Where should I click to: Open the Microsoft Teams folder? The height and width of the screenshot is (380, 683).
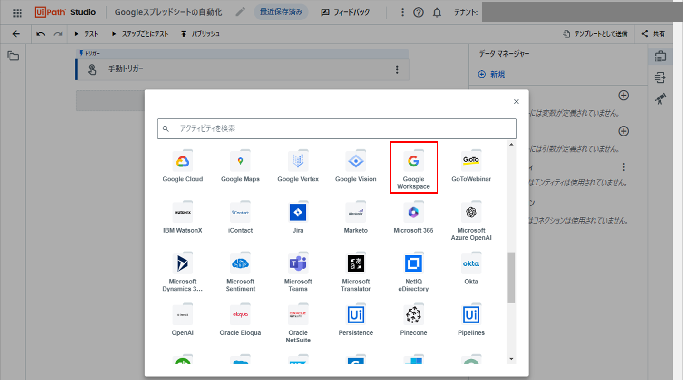(x=298, y=273)
